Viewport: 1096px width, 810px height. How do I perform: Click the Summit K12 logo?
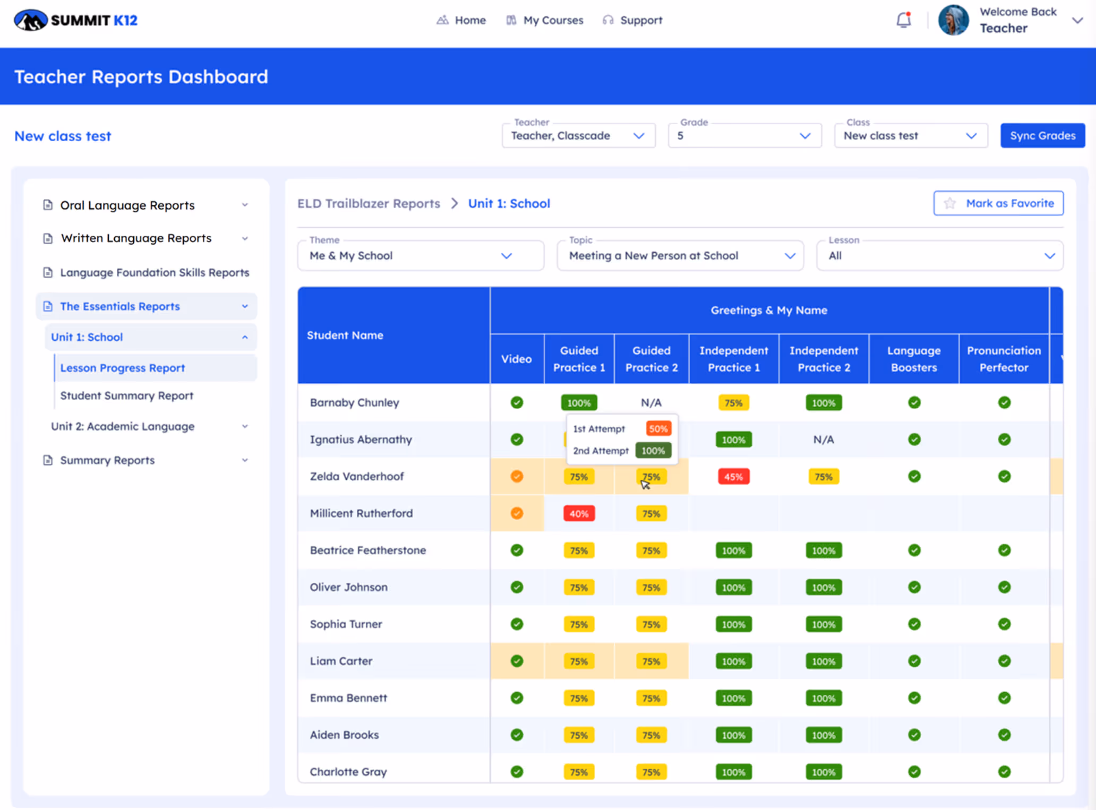coord(75,20)
